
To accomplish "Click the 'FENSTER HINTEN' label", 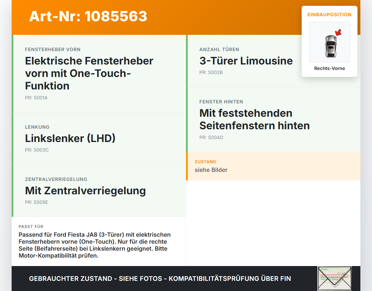I will click(x=221, y=102).
